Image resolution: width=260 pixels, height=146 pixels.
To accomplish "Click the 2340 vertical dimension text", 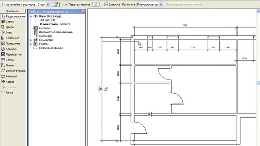I will (118, 99).
